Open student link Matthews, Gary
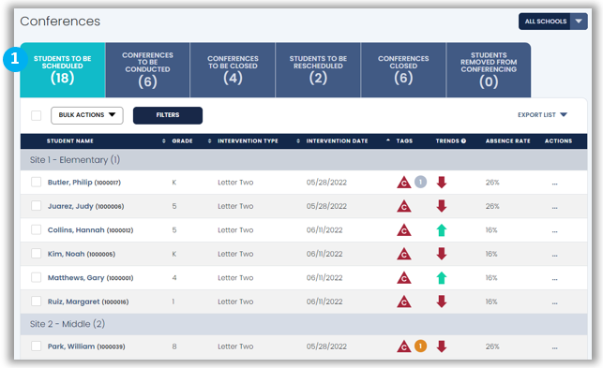The width and height of the screenshot is (603, 368). coord(90,277)
